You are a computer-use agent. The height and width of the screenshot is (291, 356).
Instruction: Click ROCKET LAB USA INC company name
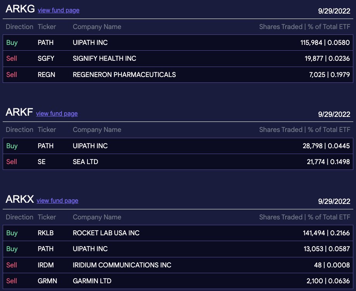point(106,233)
